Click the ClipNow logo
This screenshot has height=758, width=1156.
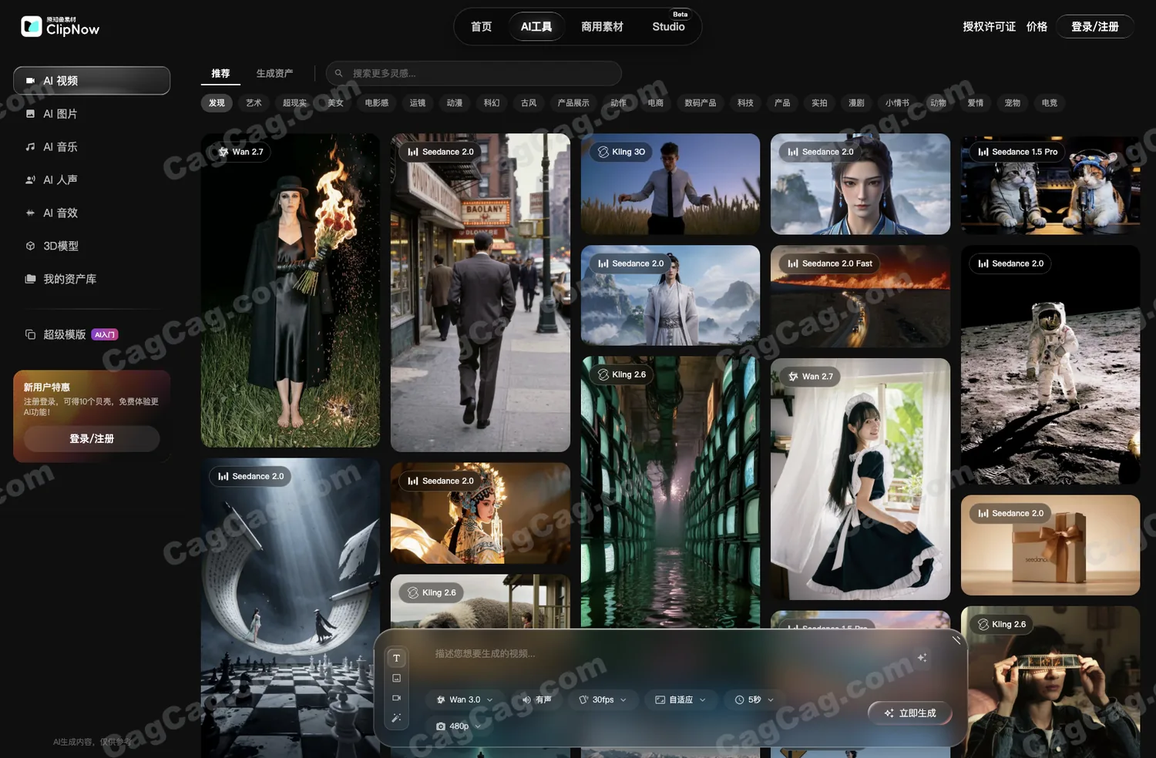tap(60, 27)
